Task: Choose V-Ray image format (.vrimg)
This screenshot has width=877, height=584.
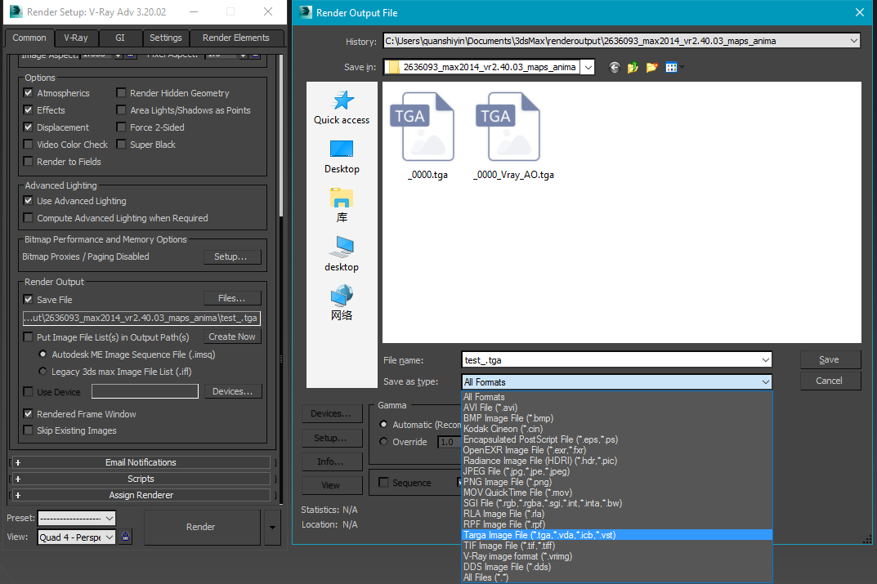Action: point(617,556)
